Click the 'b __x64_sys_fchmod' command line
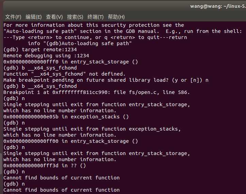This screenshot has width=246, height=194. (x=40, y=86)
